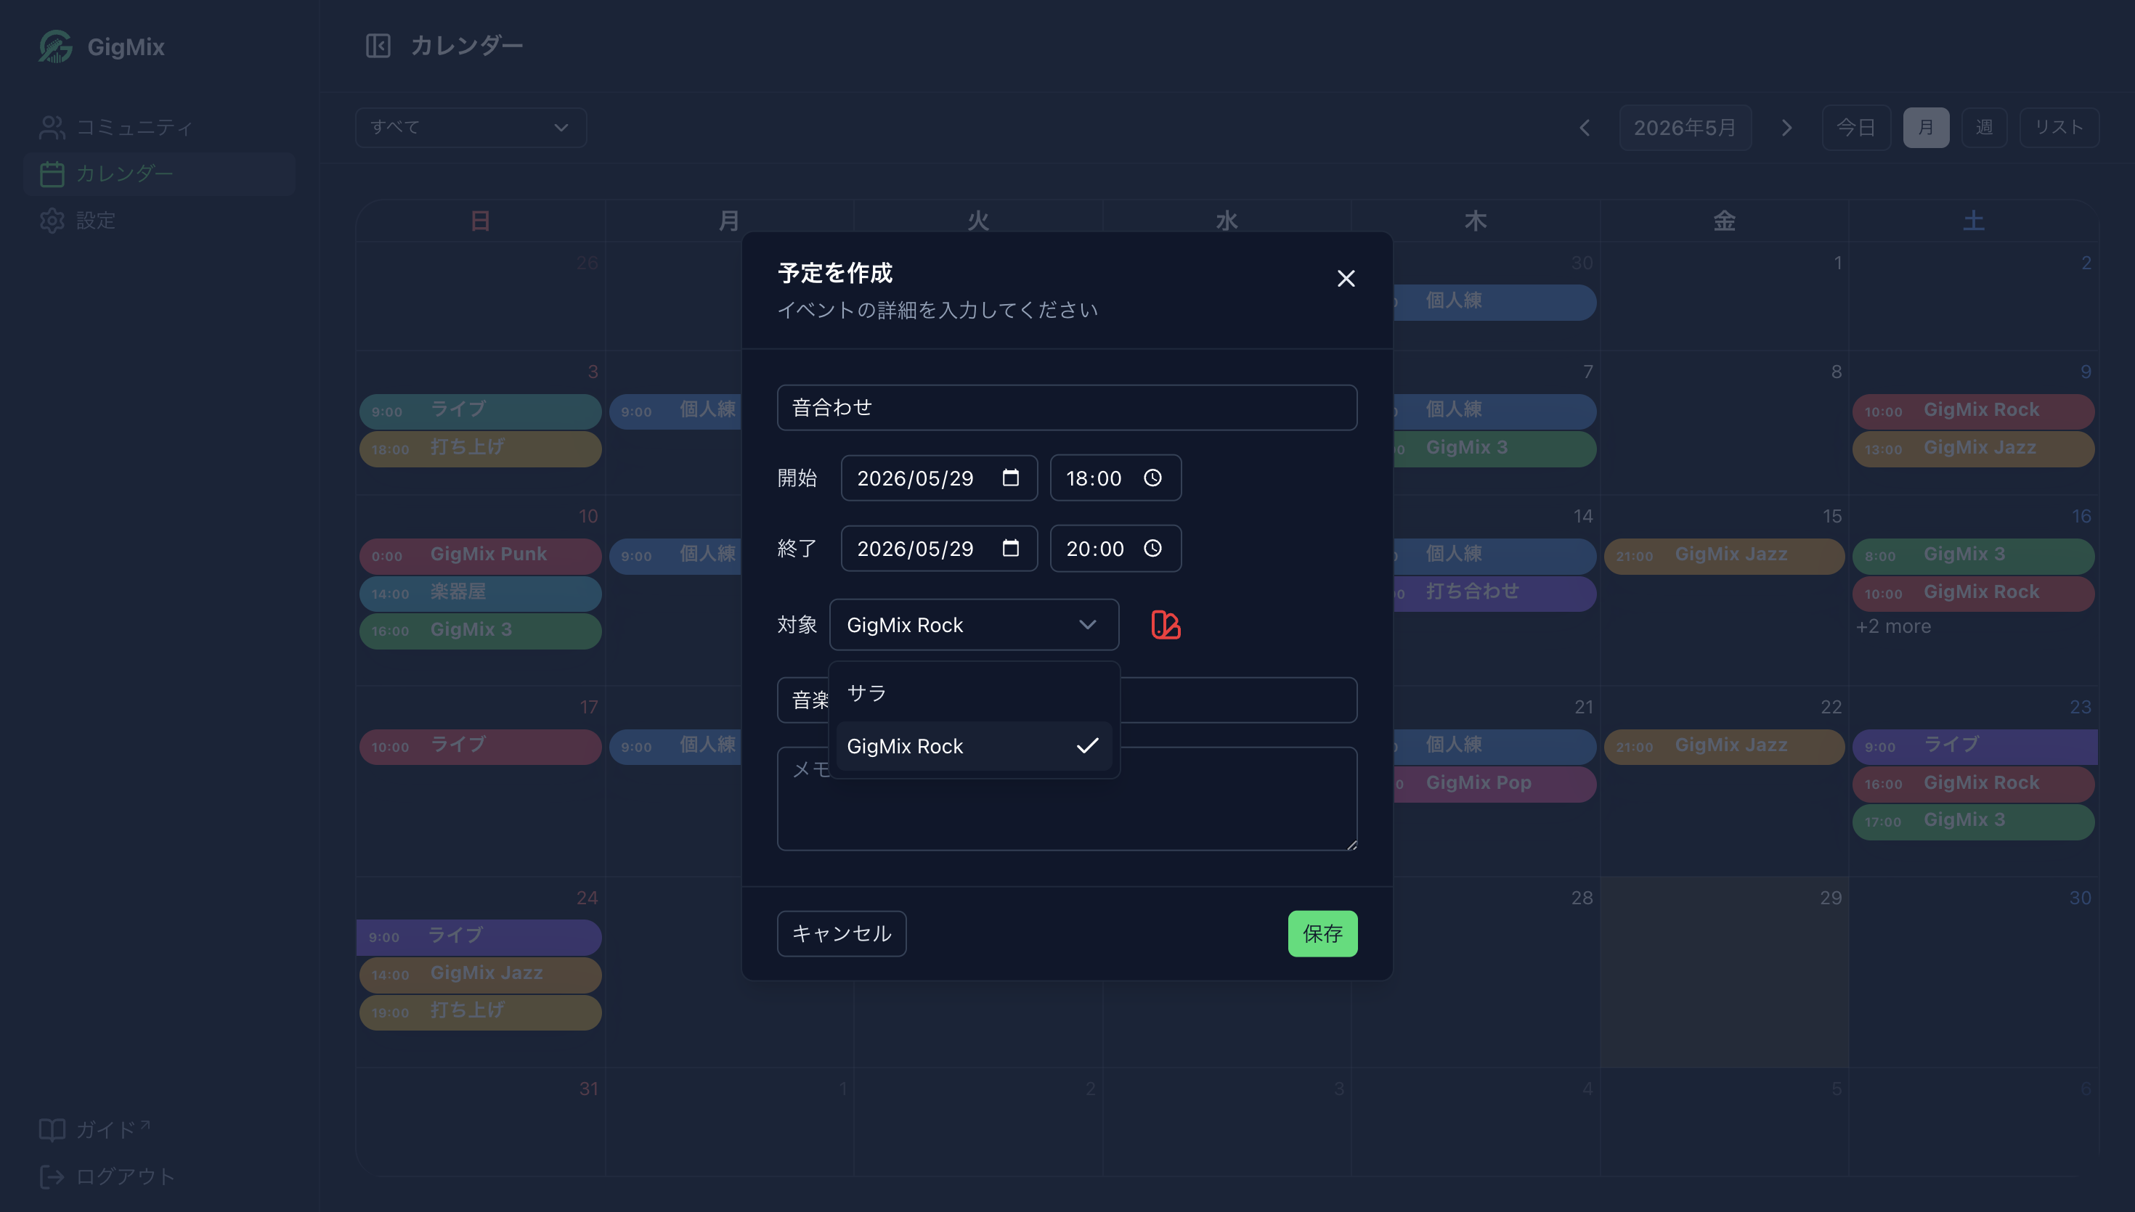Open the start date calendar picker icon
Viewport: 2135px width, 1212px height.
tap(1010, 478)
